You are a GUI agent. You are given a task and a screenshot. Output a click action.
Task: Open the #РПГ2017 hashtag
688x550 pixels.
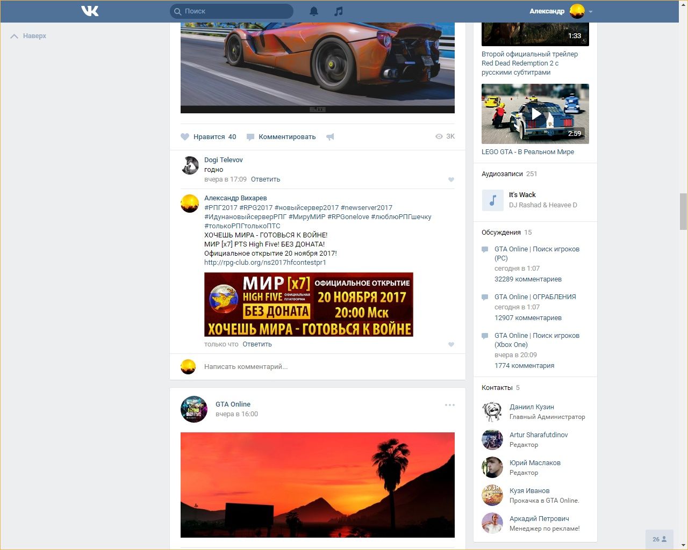pos(221,208)
